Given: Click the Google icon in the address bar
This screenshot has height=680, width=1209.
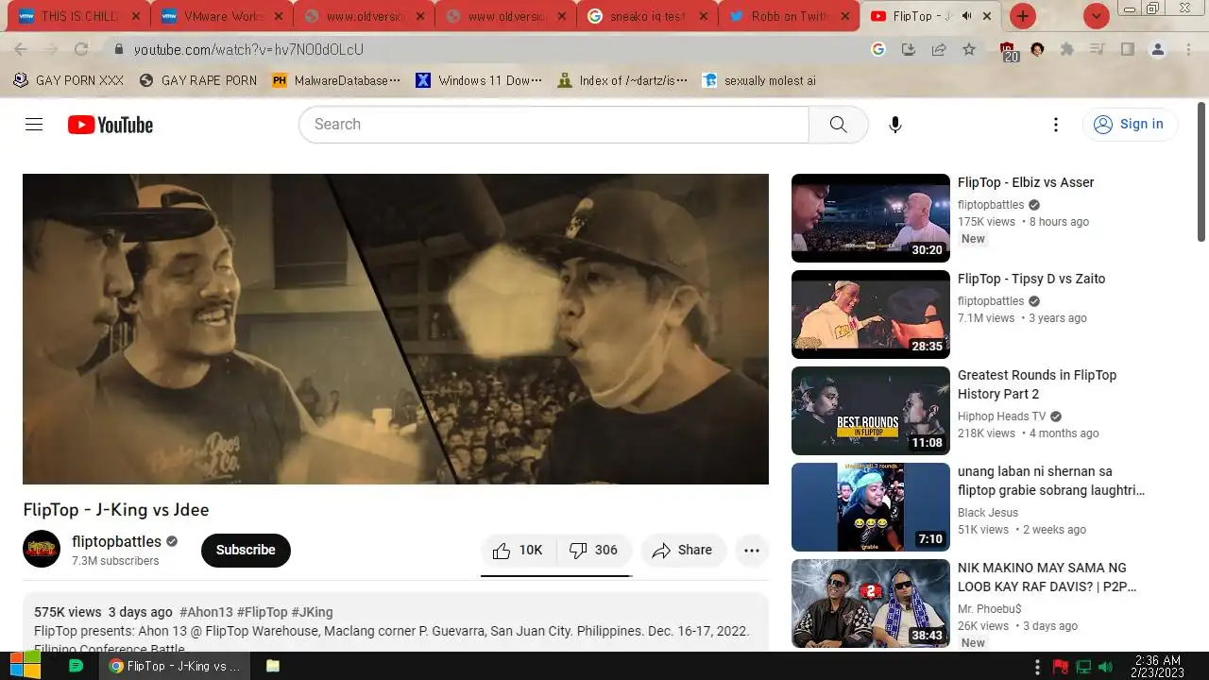Looking at the screenshot, I should [x=878, y=49].
